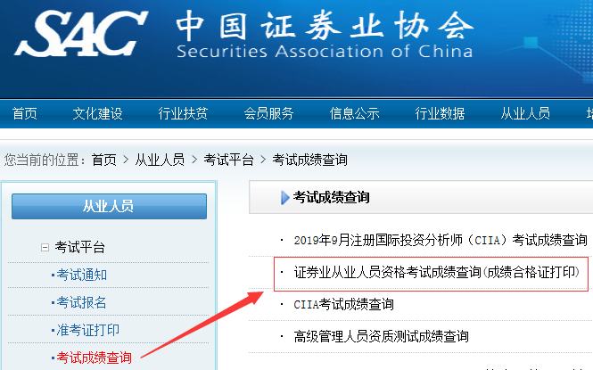Viewport: 593px width, 370px height.
Task: Open 考试报名 in the sidebar
Action: (x=82, y=303)
